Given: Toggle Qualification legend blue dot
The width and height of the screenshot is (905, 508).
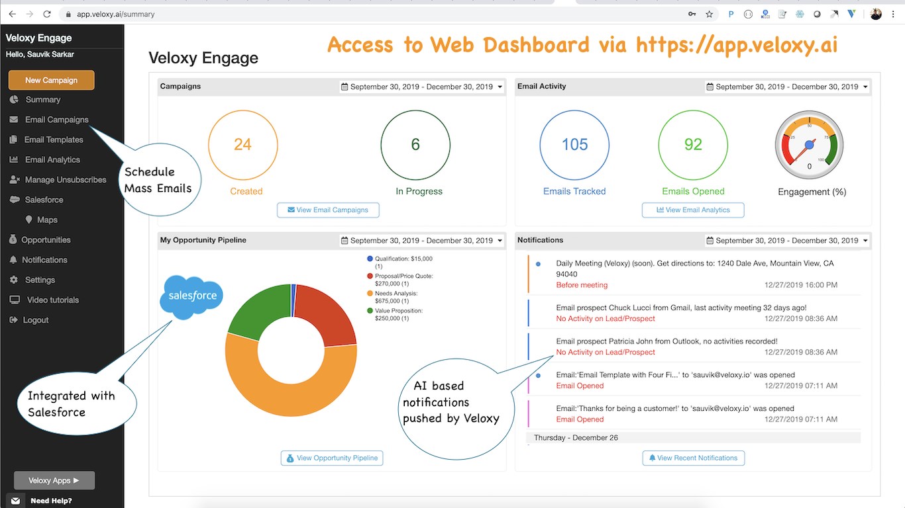Looking at the screenshot, I should pos(370,259).
